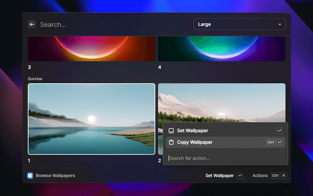Click the Ctrl key badge beside Copy Wallpaper
313x196 pixels.
(x=270, y=142)
